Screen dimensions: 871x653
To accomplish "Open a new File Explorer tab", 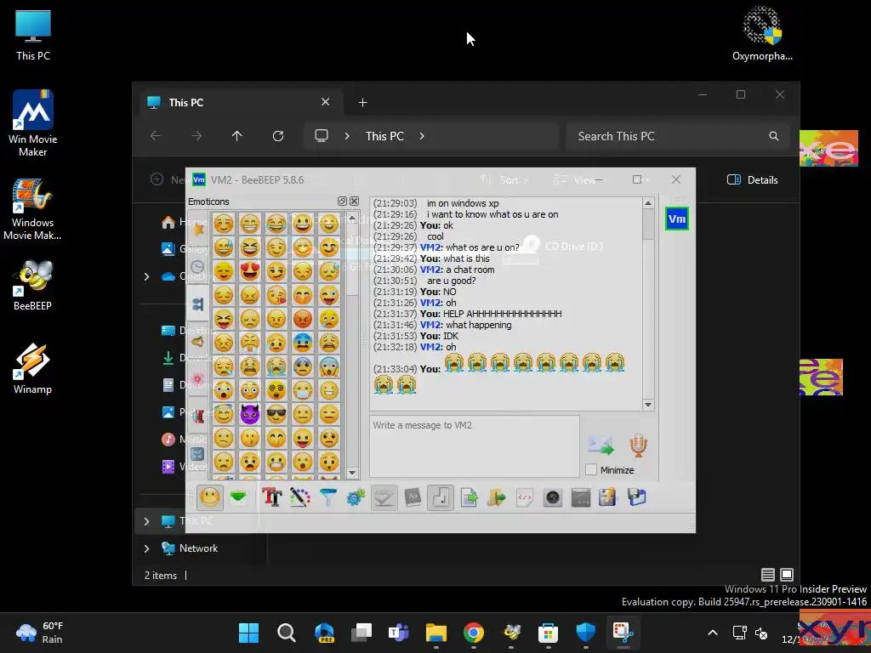I will (x=362, y=103).
